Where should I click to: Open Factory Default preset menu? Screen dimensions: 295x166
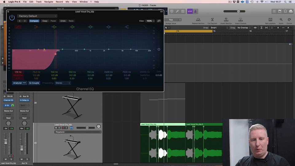tap(37, 16)
